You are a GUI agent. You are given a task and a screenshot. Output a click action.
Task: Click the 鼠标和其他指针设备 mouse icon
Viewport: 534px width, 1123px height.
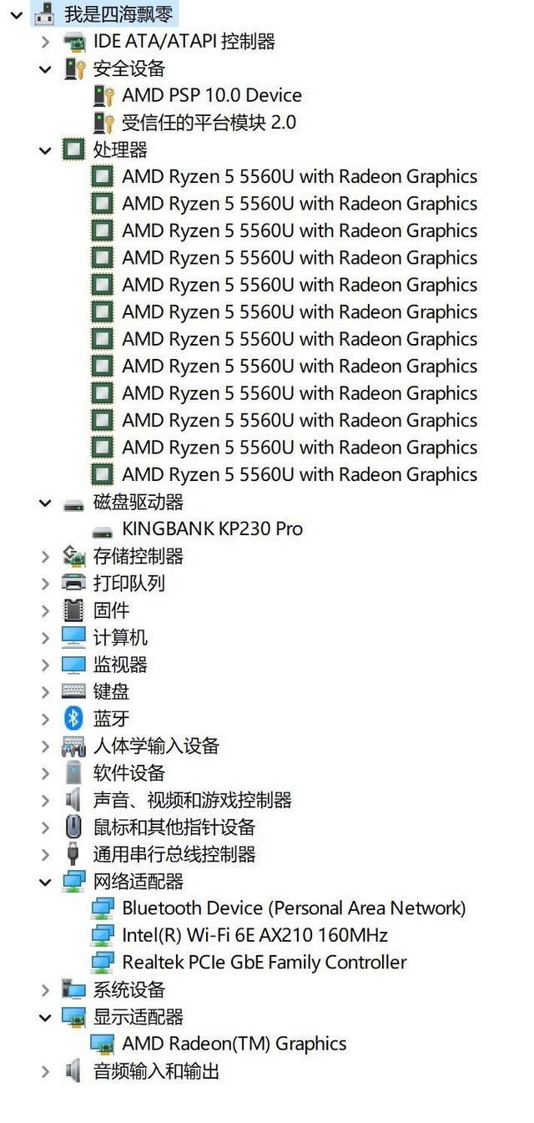pyautogui.click(x=73, y=827)
